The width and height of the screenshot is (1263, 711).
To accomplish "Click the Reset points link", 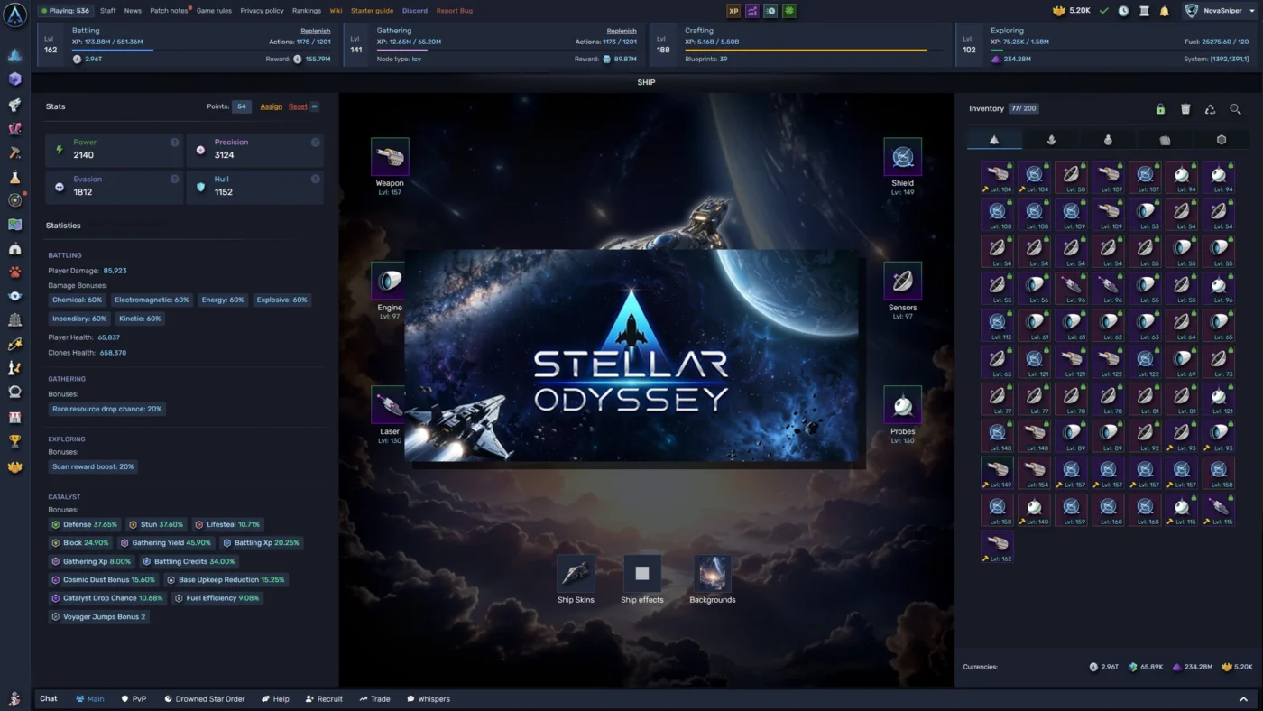I will point(298,106).
